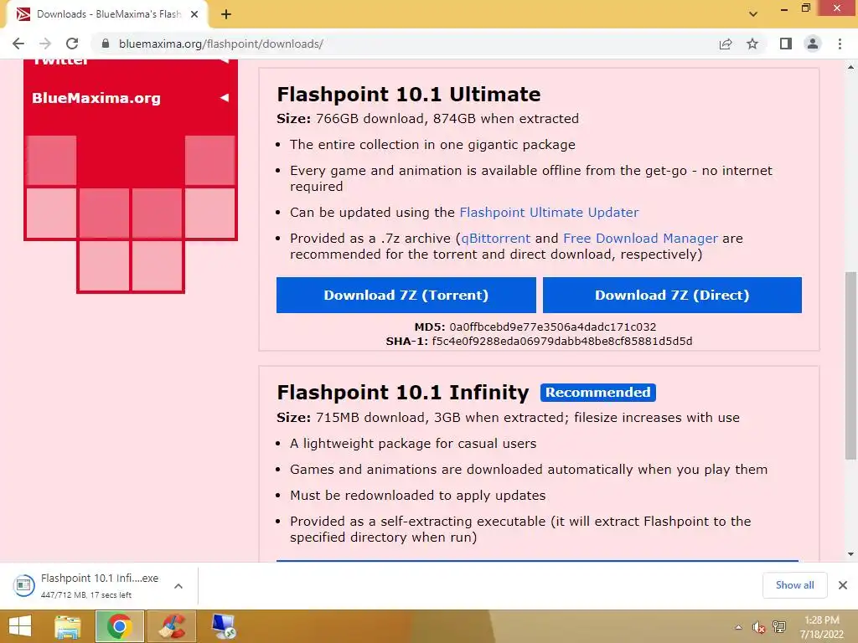
Task: Switch to Chrome in the taskbar
Action: pyautogui.click(x=119, y=626)
